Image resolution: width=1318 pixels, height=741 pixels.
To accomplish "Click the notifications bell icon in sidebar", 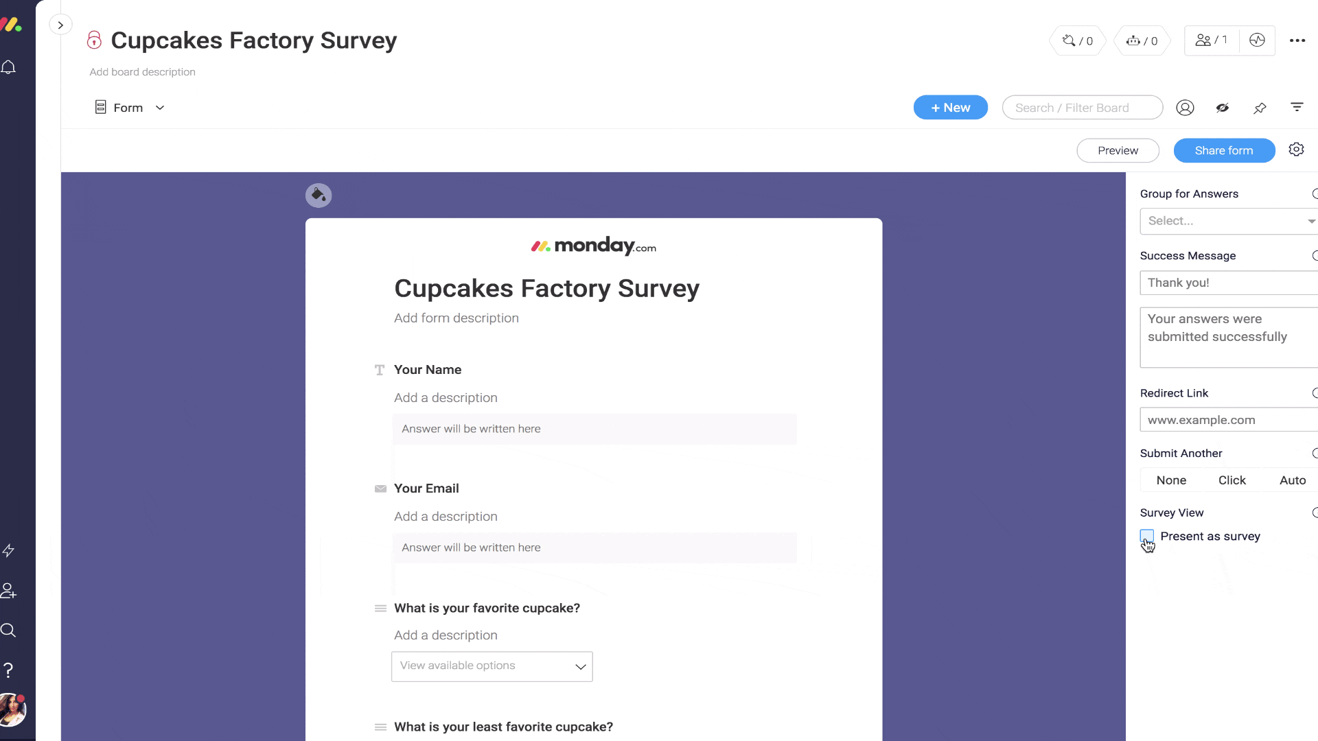I will [x=10, y=67].
